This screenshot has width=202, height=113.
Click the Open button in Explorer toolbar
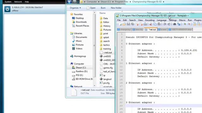91,8
